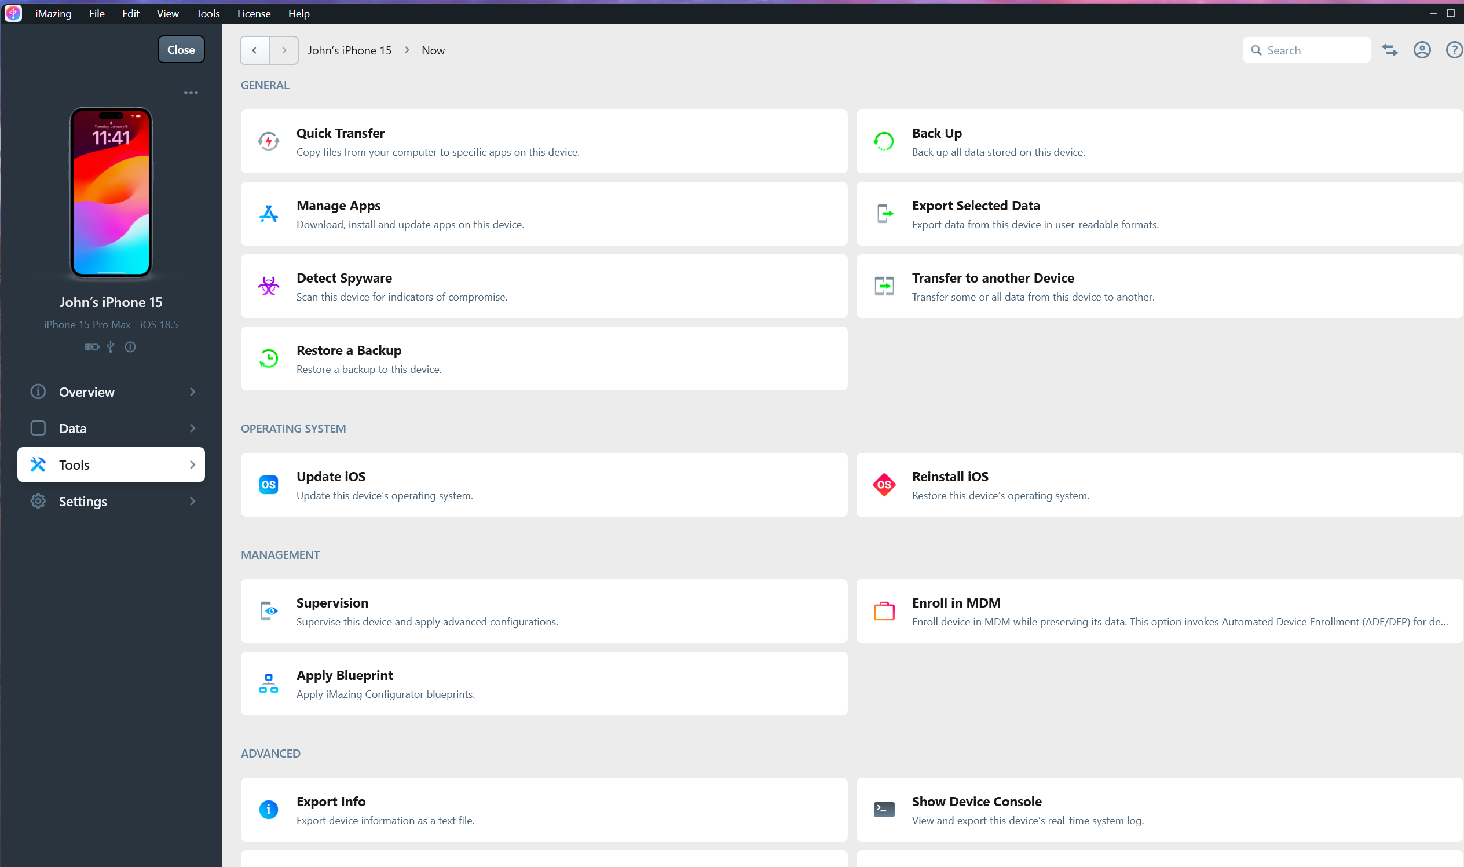The width and height of the screenshot is (1464, 867).
Task: Click the Settings gear icon in sidebar
Action: (38, 502)
